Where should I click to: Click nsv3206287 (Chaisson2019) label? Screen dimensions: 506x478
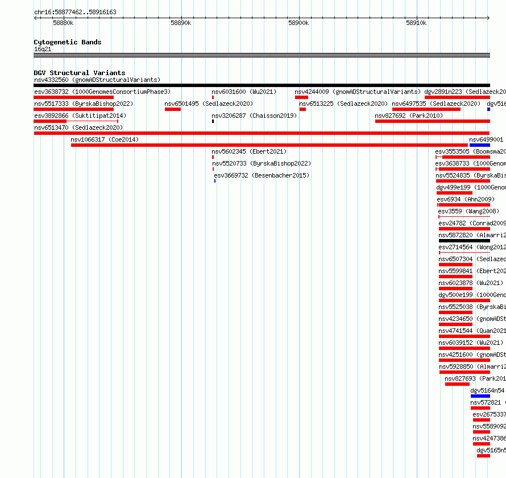[254, 116]
